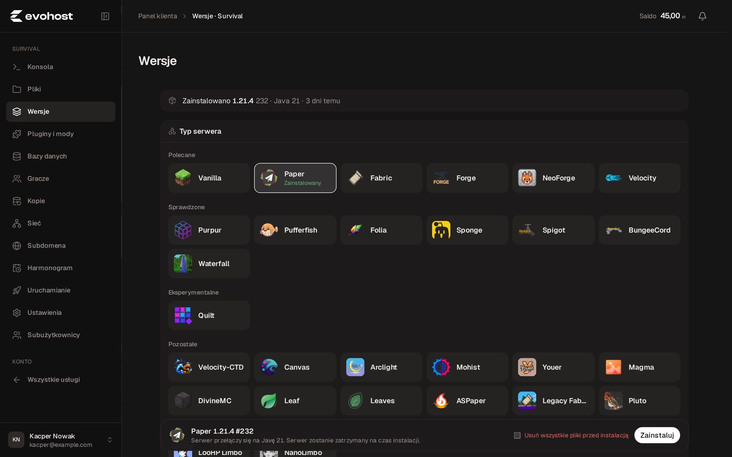Click the Saldo 45,00 zł balance
Image resolution: width=732 pixels, height=457 pixels.
(662, 16)
